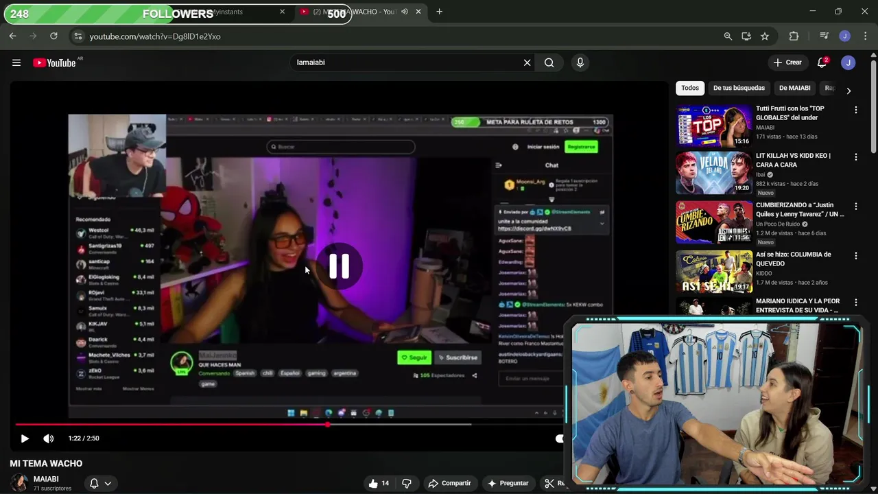Mute the video with the volume icon
This screenshot has height=494, width=878.
tap(48, 438)
